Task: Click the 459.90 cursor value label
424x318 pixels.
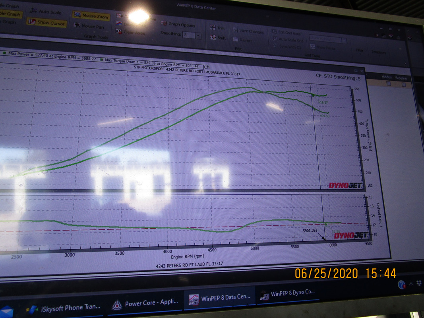Action: click(325, 116)
